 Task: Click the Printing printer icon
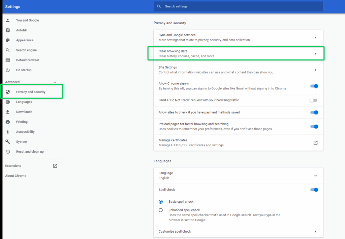[8, 122]
